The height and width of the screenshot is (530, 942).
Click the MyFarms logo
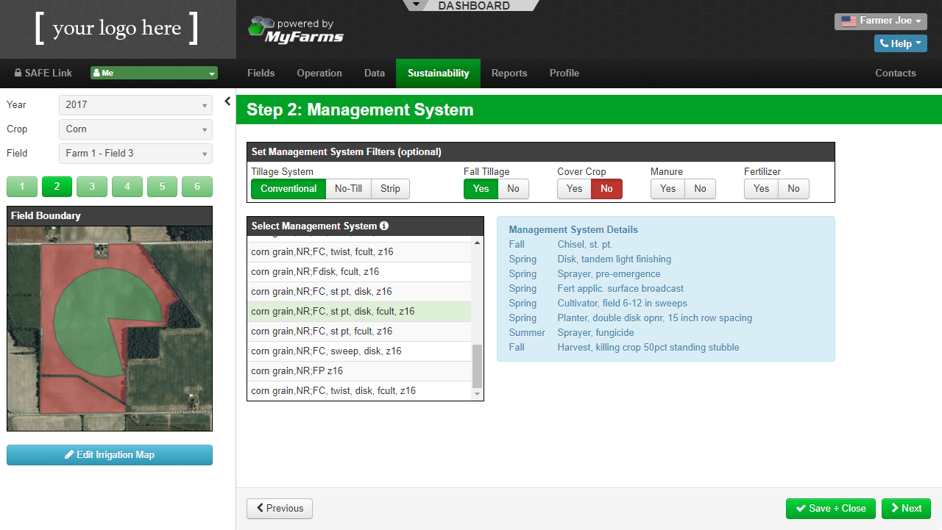(x=296, y=30)
